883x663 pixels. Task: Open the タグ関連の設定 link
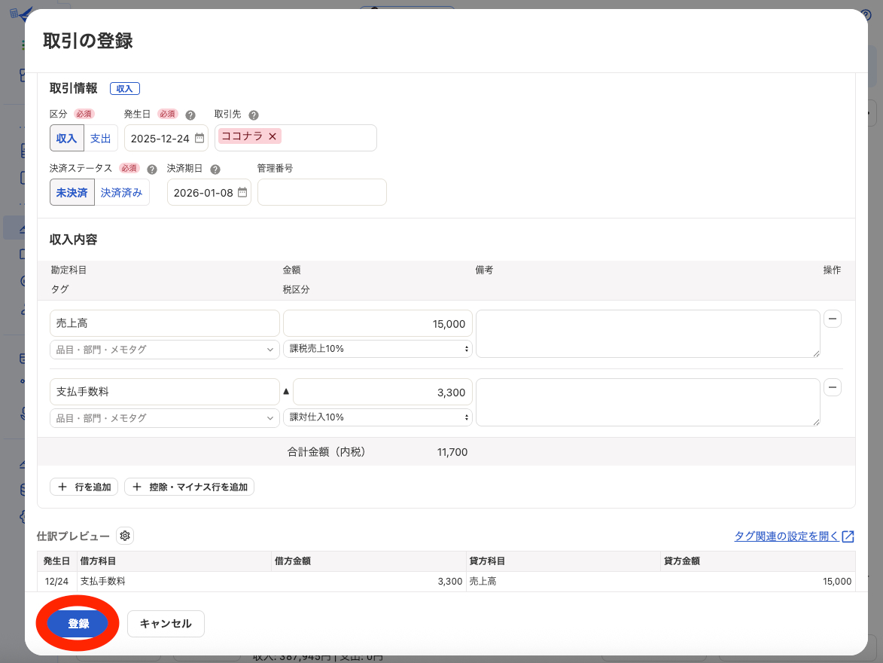coord(787,536)
